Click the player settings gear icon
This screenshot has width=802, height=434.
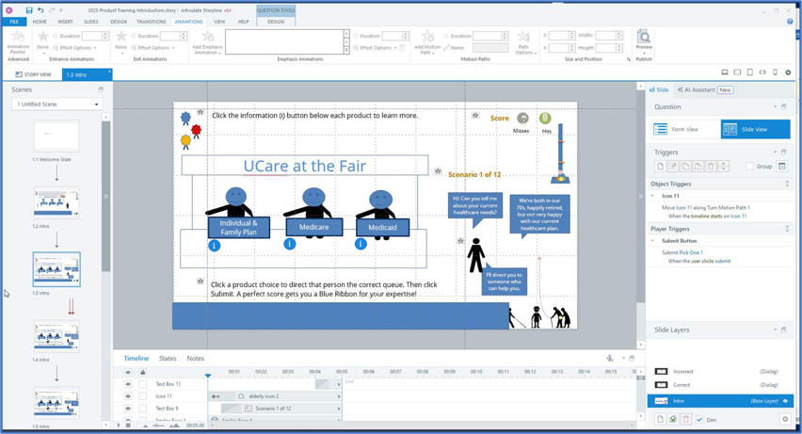(x=788, y=72)
